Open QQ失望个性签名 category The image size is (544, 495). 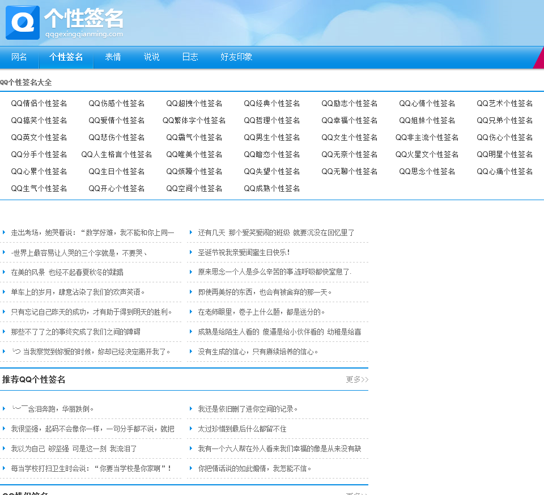click(272, 171)
